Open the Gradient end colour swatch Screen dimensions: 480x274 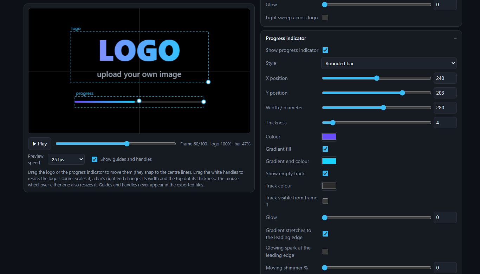point(329,161)
